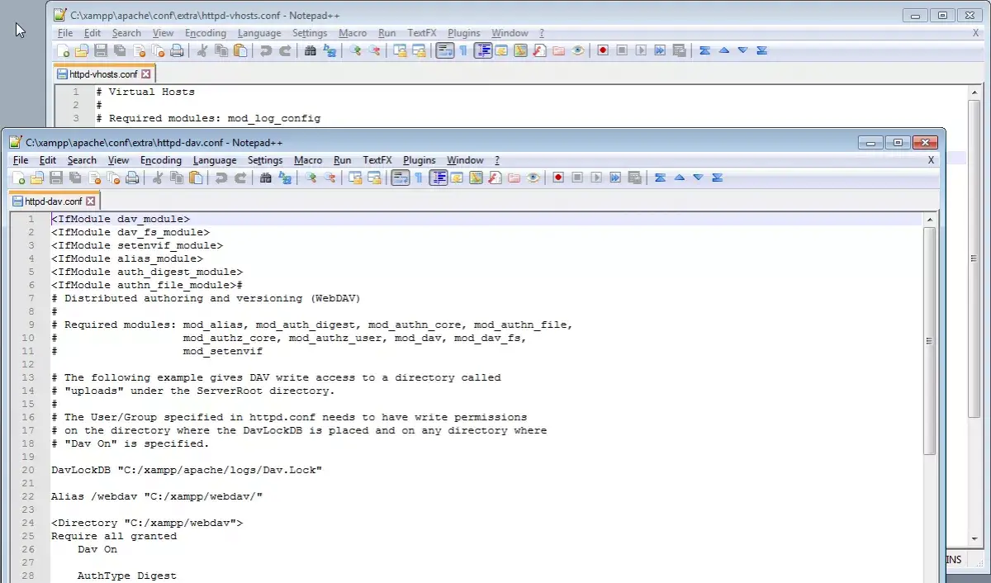Screen dimensions: 991x583
Task: Click vertical scrollbar thumb in httpd-dav.conf editor
Action: pos(930,341)
